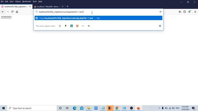Open the Firefox account icon
This screenshot has height=111, width=198.
189,12
